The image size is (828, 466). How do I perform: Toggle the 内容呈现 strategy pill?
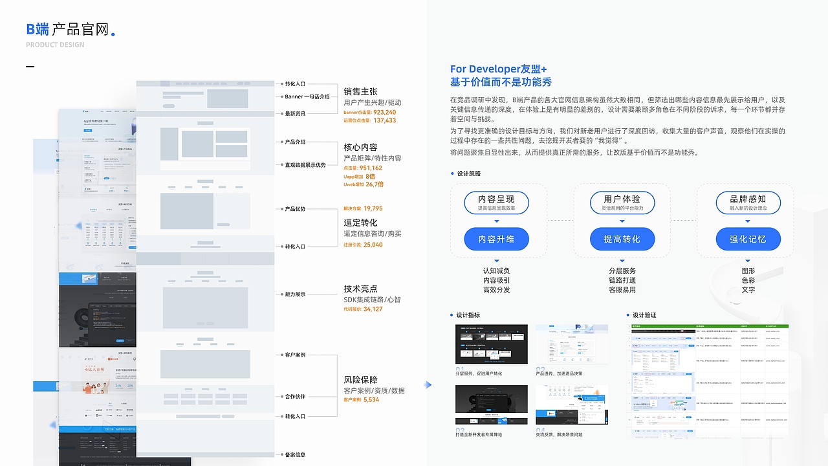click(496, 203)
